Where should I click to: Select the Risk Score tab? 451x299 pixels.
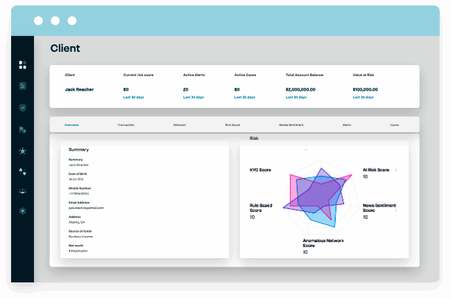[x=232, y=125]
